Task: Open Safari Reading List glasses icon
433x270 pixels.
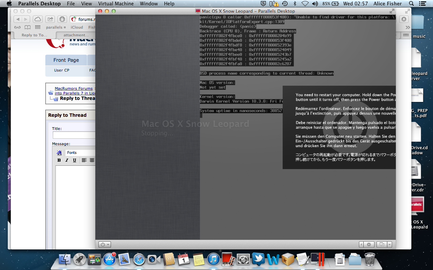Action: click(17, 27)
